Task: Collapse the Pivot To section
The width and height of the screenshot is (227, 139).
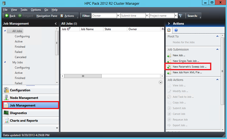Action: [217, 36]
